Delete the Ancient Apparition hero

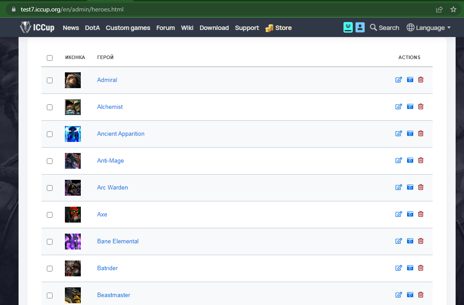click(x=420, y=134)
